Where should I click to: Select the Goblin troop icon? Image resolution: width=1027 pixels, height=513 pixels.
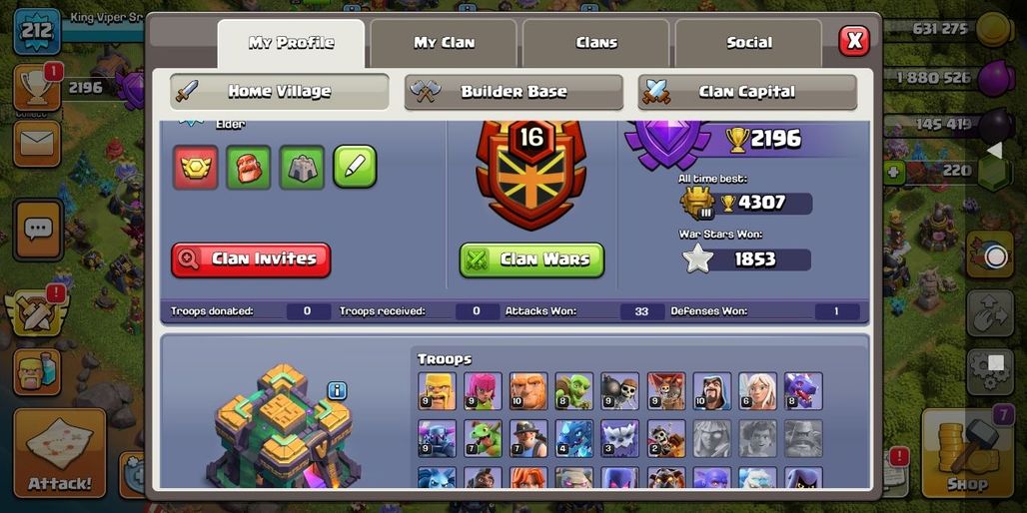tap(574, 391)
